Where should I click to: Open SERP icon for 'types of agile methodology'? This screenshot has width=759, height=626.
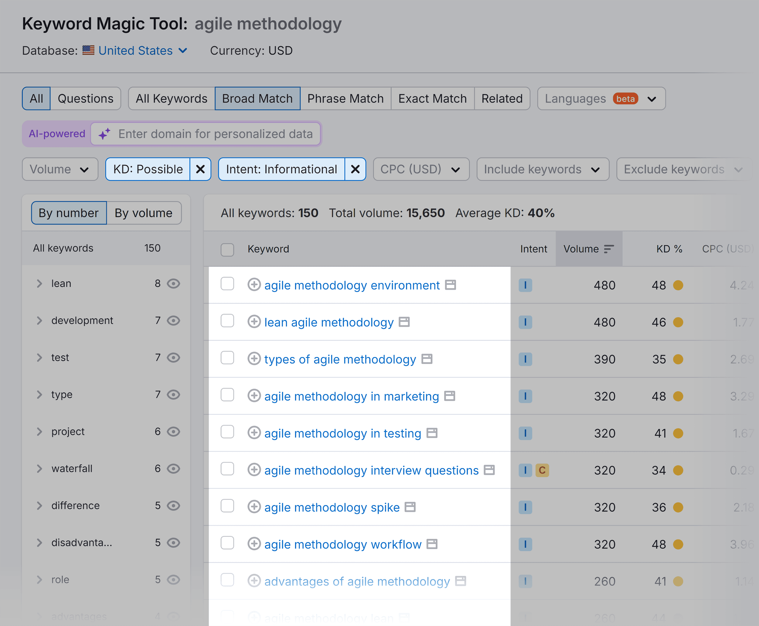(427, 359)
